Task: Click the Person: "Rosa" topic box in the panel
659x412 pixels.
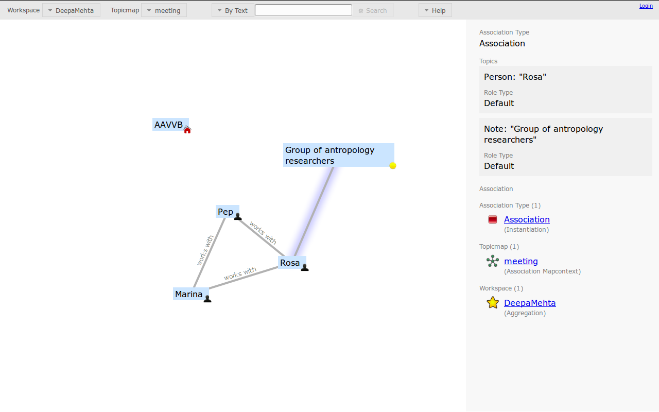Action: pyautogui.click(x=566, y=90)
